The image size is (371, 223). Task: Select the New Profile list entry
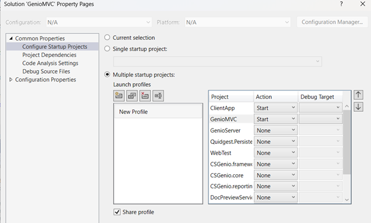[x=158, y=112]
